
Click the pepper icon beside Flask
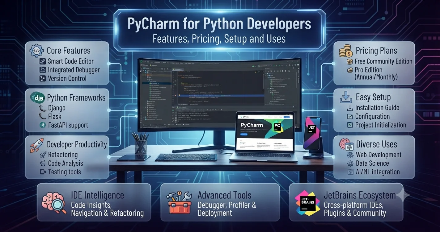(x=43, y=117)
